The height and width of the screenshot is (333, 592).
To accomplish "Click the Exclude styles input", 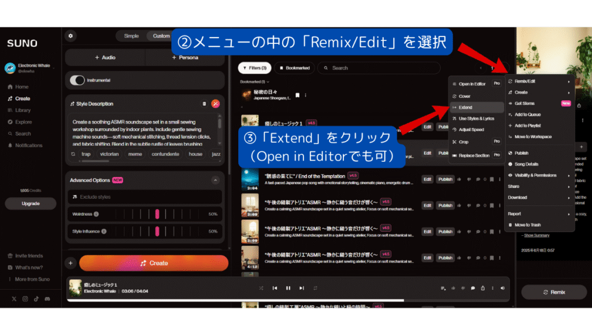I will click(x=145, y=197).
